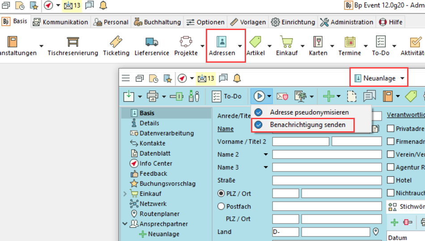Click the To-Do button in address toolbar
Viewport: 425px width, 241px height.
pos(227,96)
